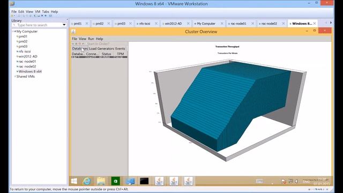
Task: Open the Run menu in Cluster Overview
Action: coord(91,39)
